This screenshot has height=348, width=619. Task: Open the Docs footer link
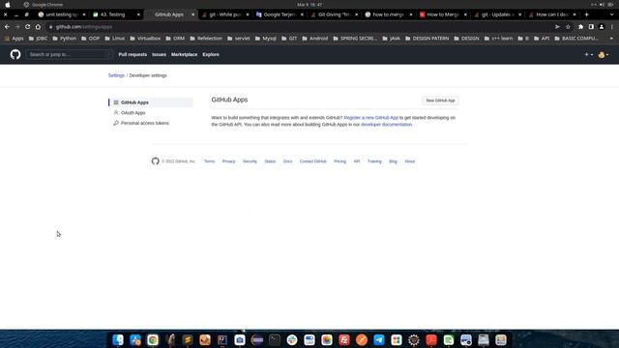click(x=288, y=161)
